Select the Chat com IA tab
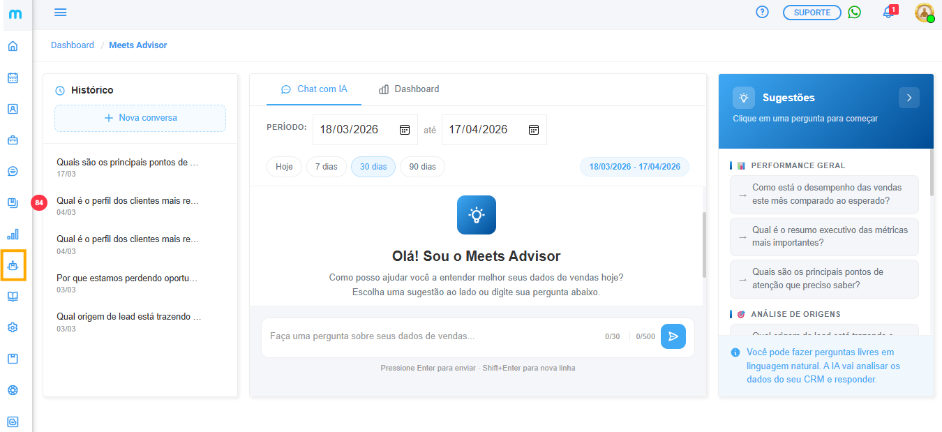The height and width of the screenshot is (432, 942). [314, 89]
